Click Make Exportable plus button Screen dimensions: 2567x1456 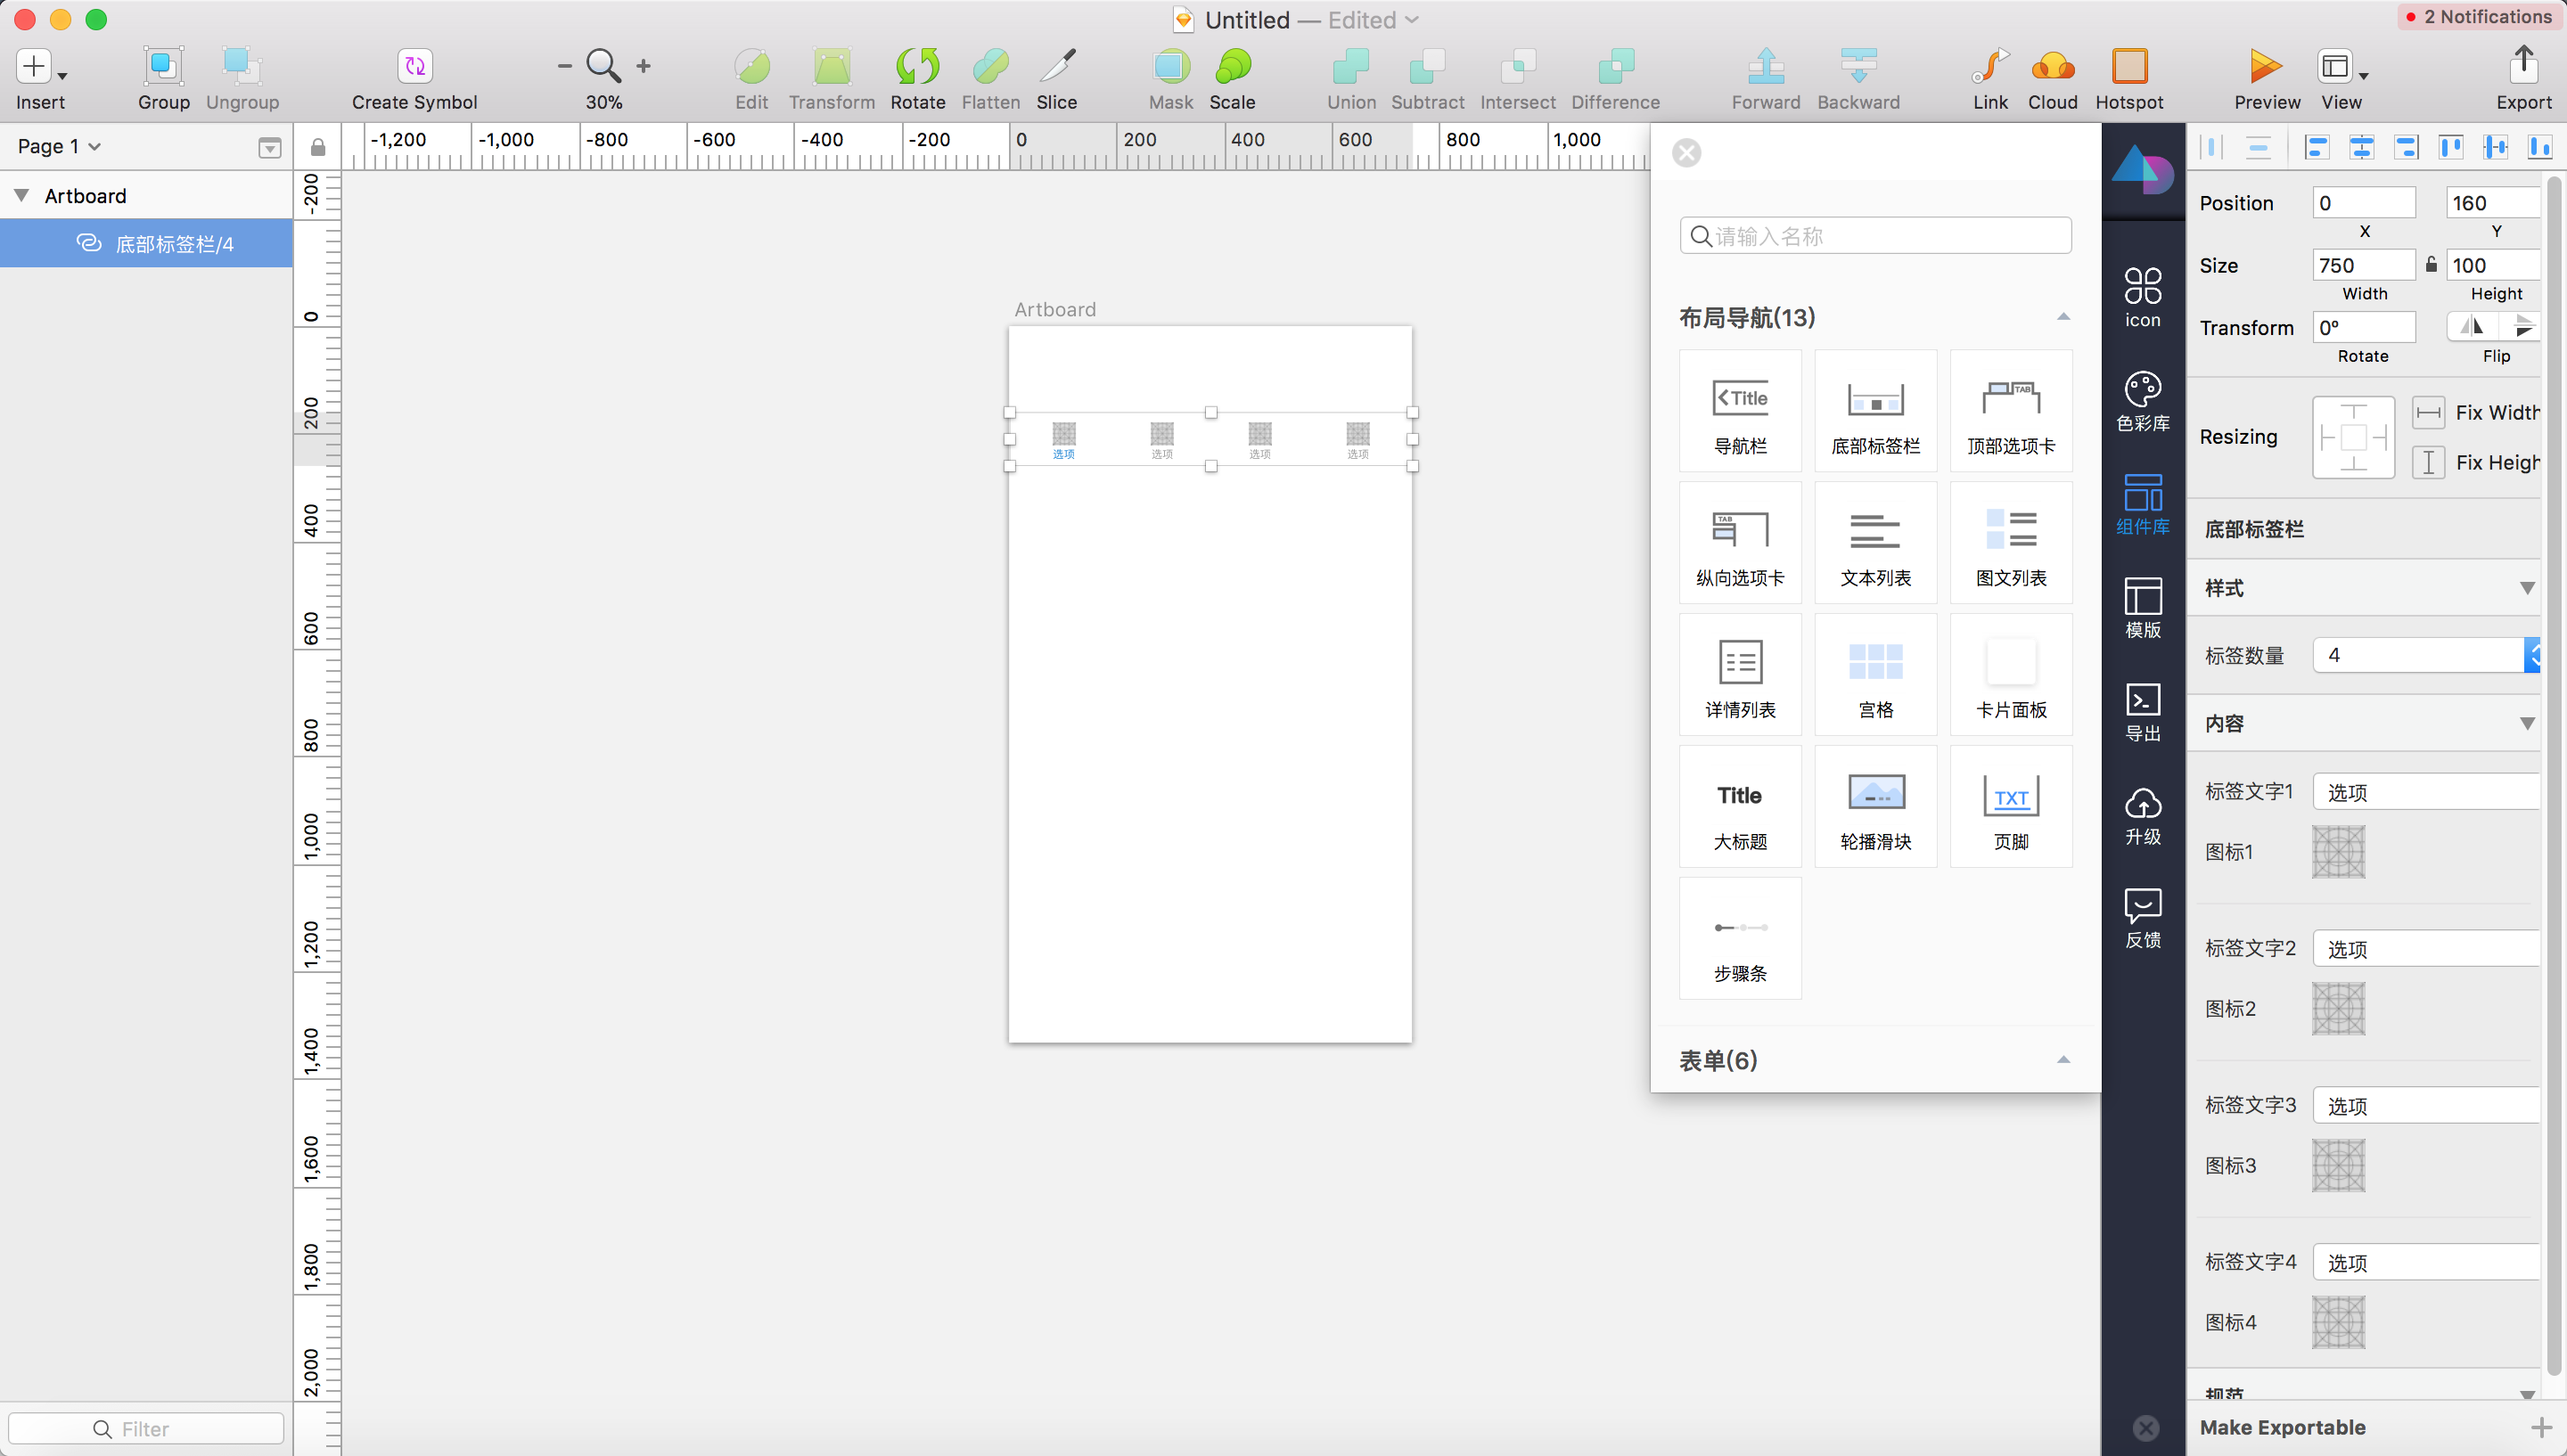click(2540, 1427)
